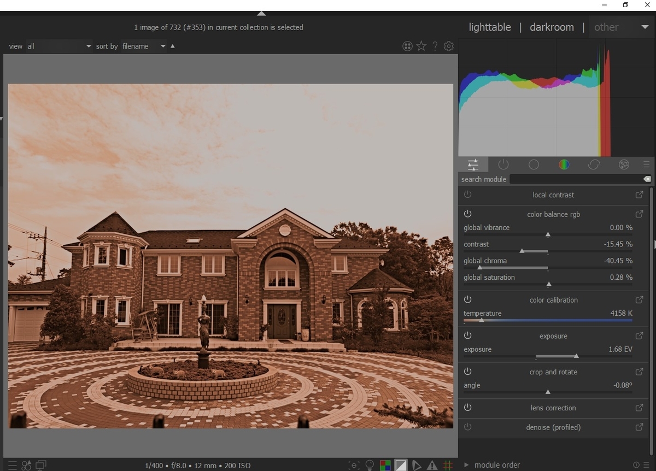The width and height of the screenshot is (656, 471).
Task: Open darktable preferences gear
Action: (449, 46)
